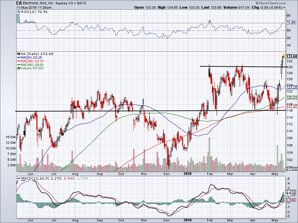Click the 'Chg -0.08 (-0.06%)' value
Image resolution: width=298 pixels, height=223 pixels.
(x=267, y=7)
